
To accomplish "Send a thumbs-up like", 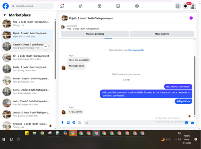I will (193, 122).
